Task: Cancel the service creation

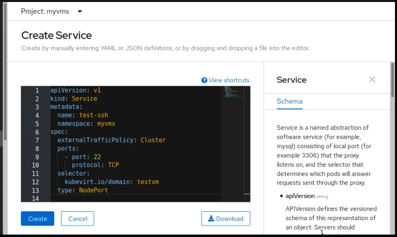Action: coord(77,219)
